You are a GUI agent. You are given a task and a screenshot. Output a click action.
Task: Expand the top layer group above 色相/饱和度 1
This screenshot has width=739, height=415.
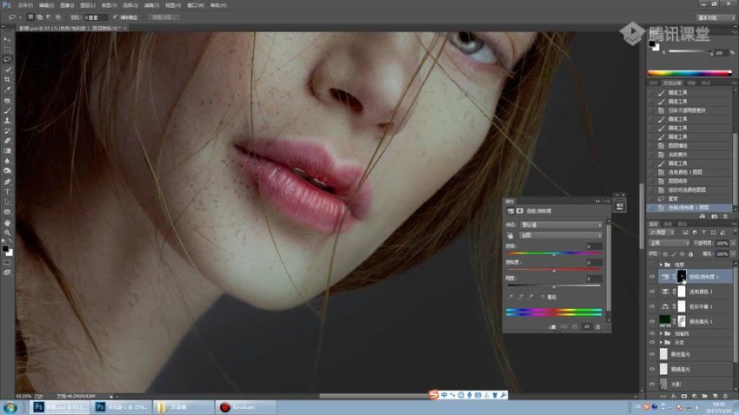pos(661,265)
